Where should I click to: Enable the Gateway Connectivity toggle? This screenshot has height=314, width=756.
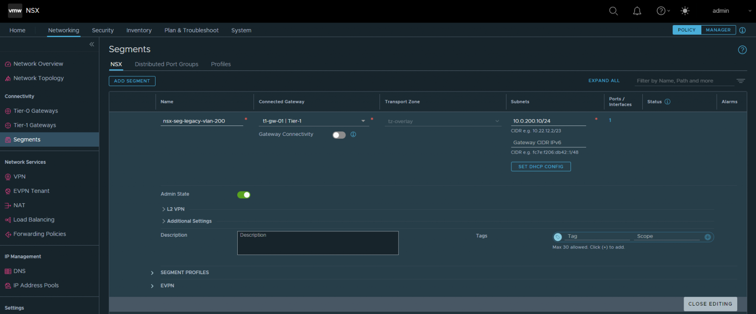click(339, 134)
